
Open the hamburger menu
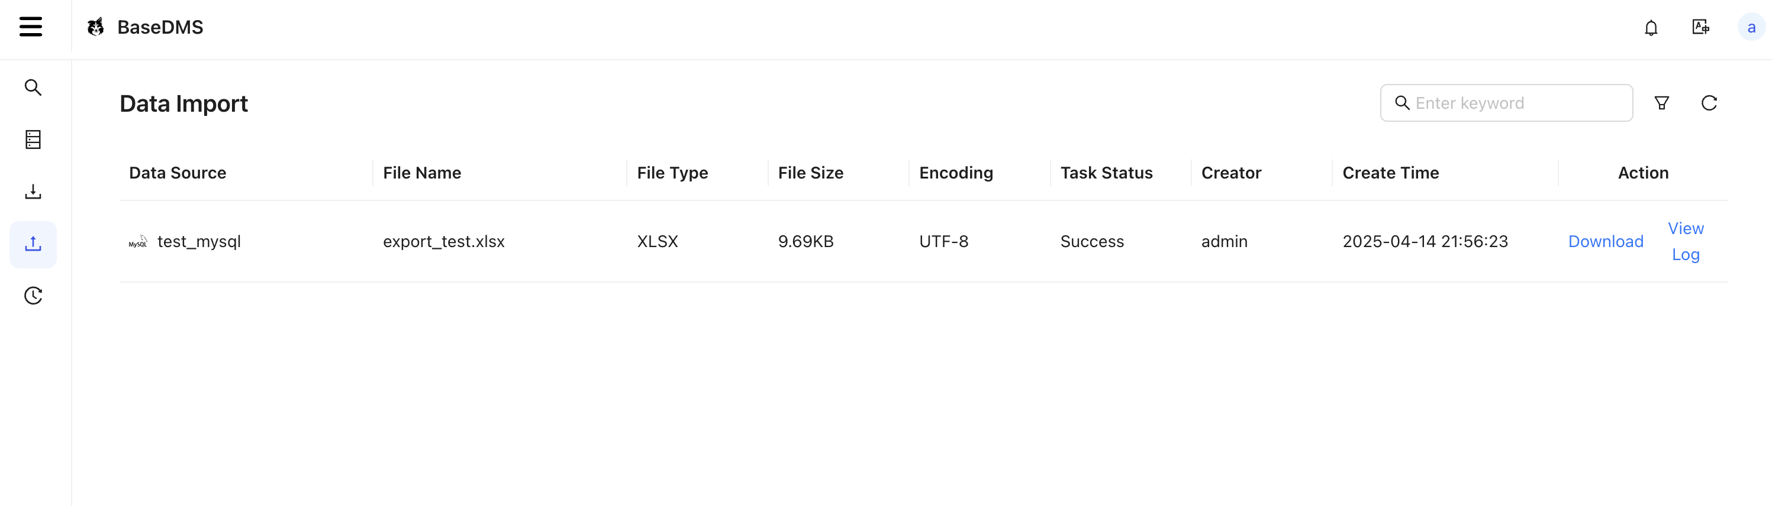point(31,27)
